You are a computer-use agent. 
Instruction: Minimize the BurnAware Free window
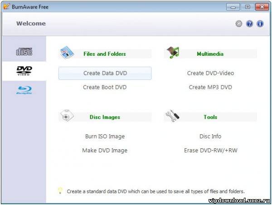233,7
